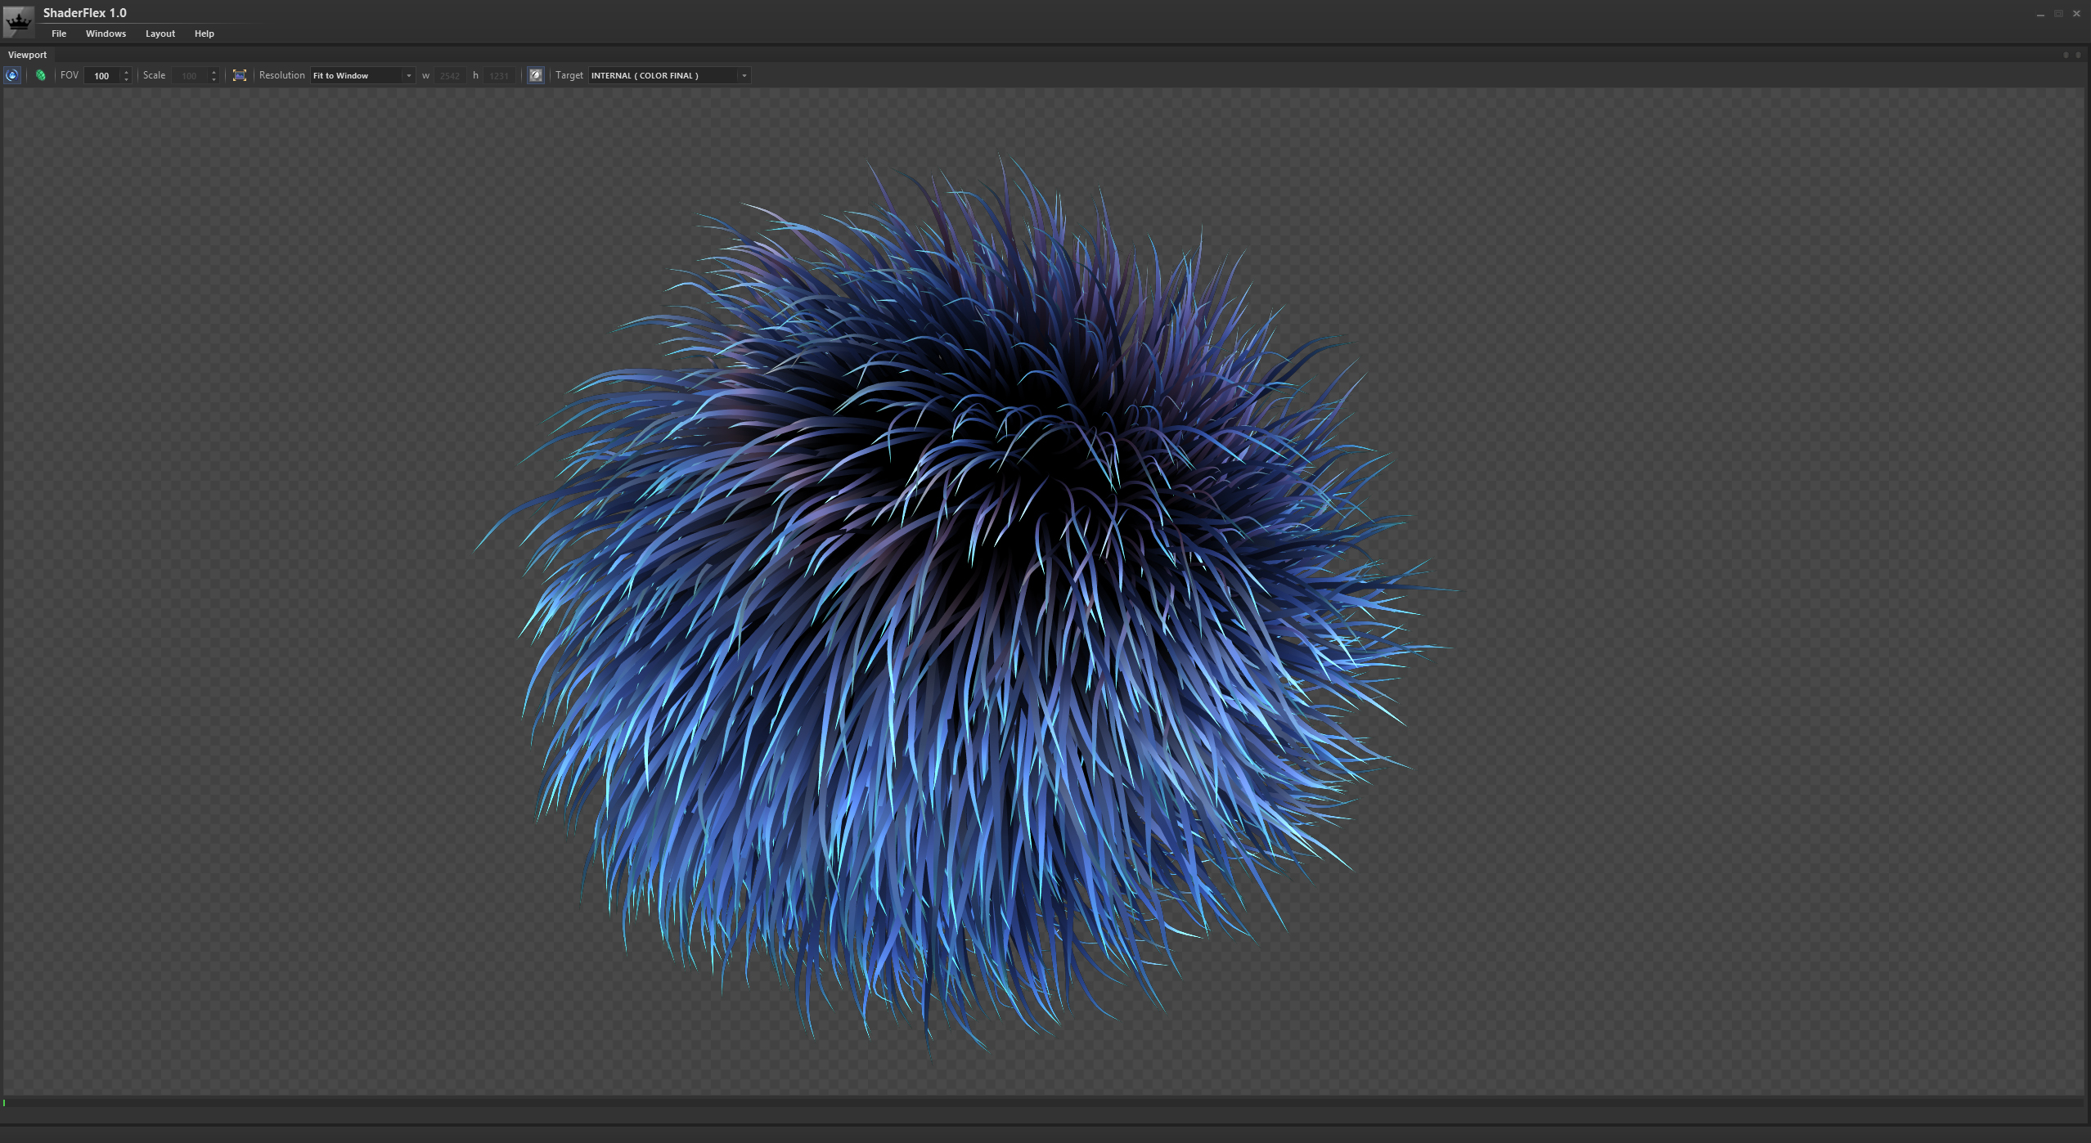Click the frame image icon beside Resolution
This screenshot has height=1143, width=2091.
pos(240,75)
